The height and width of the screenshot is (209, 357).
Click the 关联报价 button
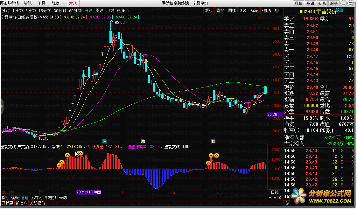point(37,203)
